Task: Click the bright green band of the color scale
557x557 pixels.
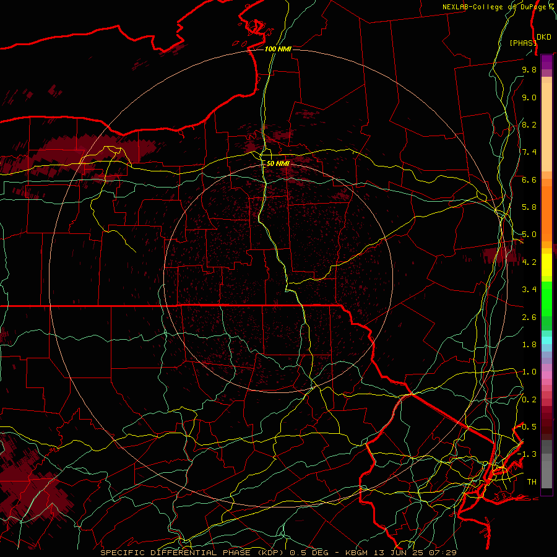Action: (x=546, y=298)
